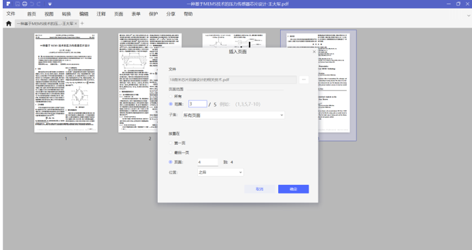Add a new tab with plus icon
The image size is (472, 250).
point(82,23)
